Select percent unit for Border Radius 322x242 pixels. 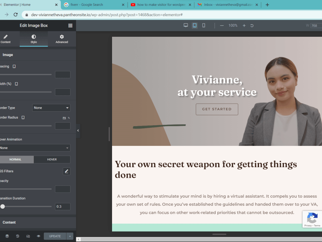click(x=69, y=118)
